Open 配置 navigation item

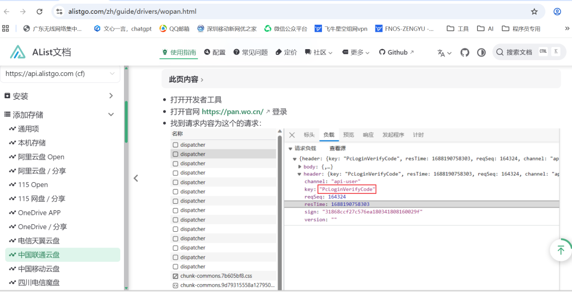215,52
